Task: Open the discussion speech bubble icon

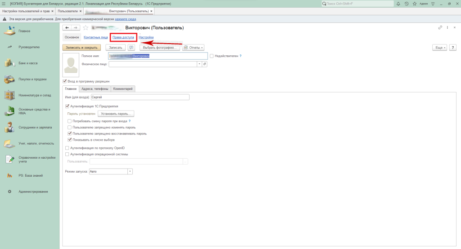Action: click(131, 47)
